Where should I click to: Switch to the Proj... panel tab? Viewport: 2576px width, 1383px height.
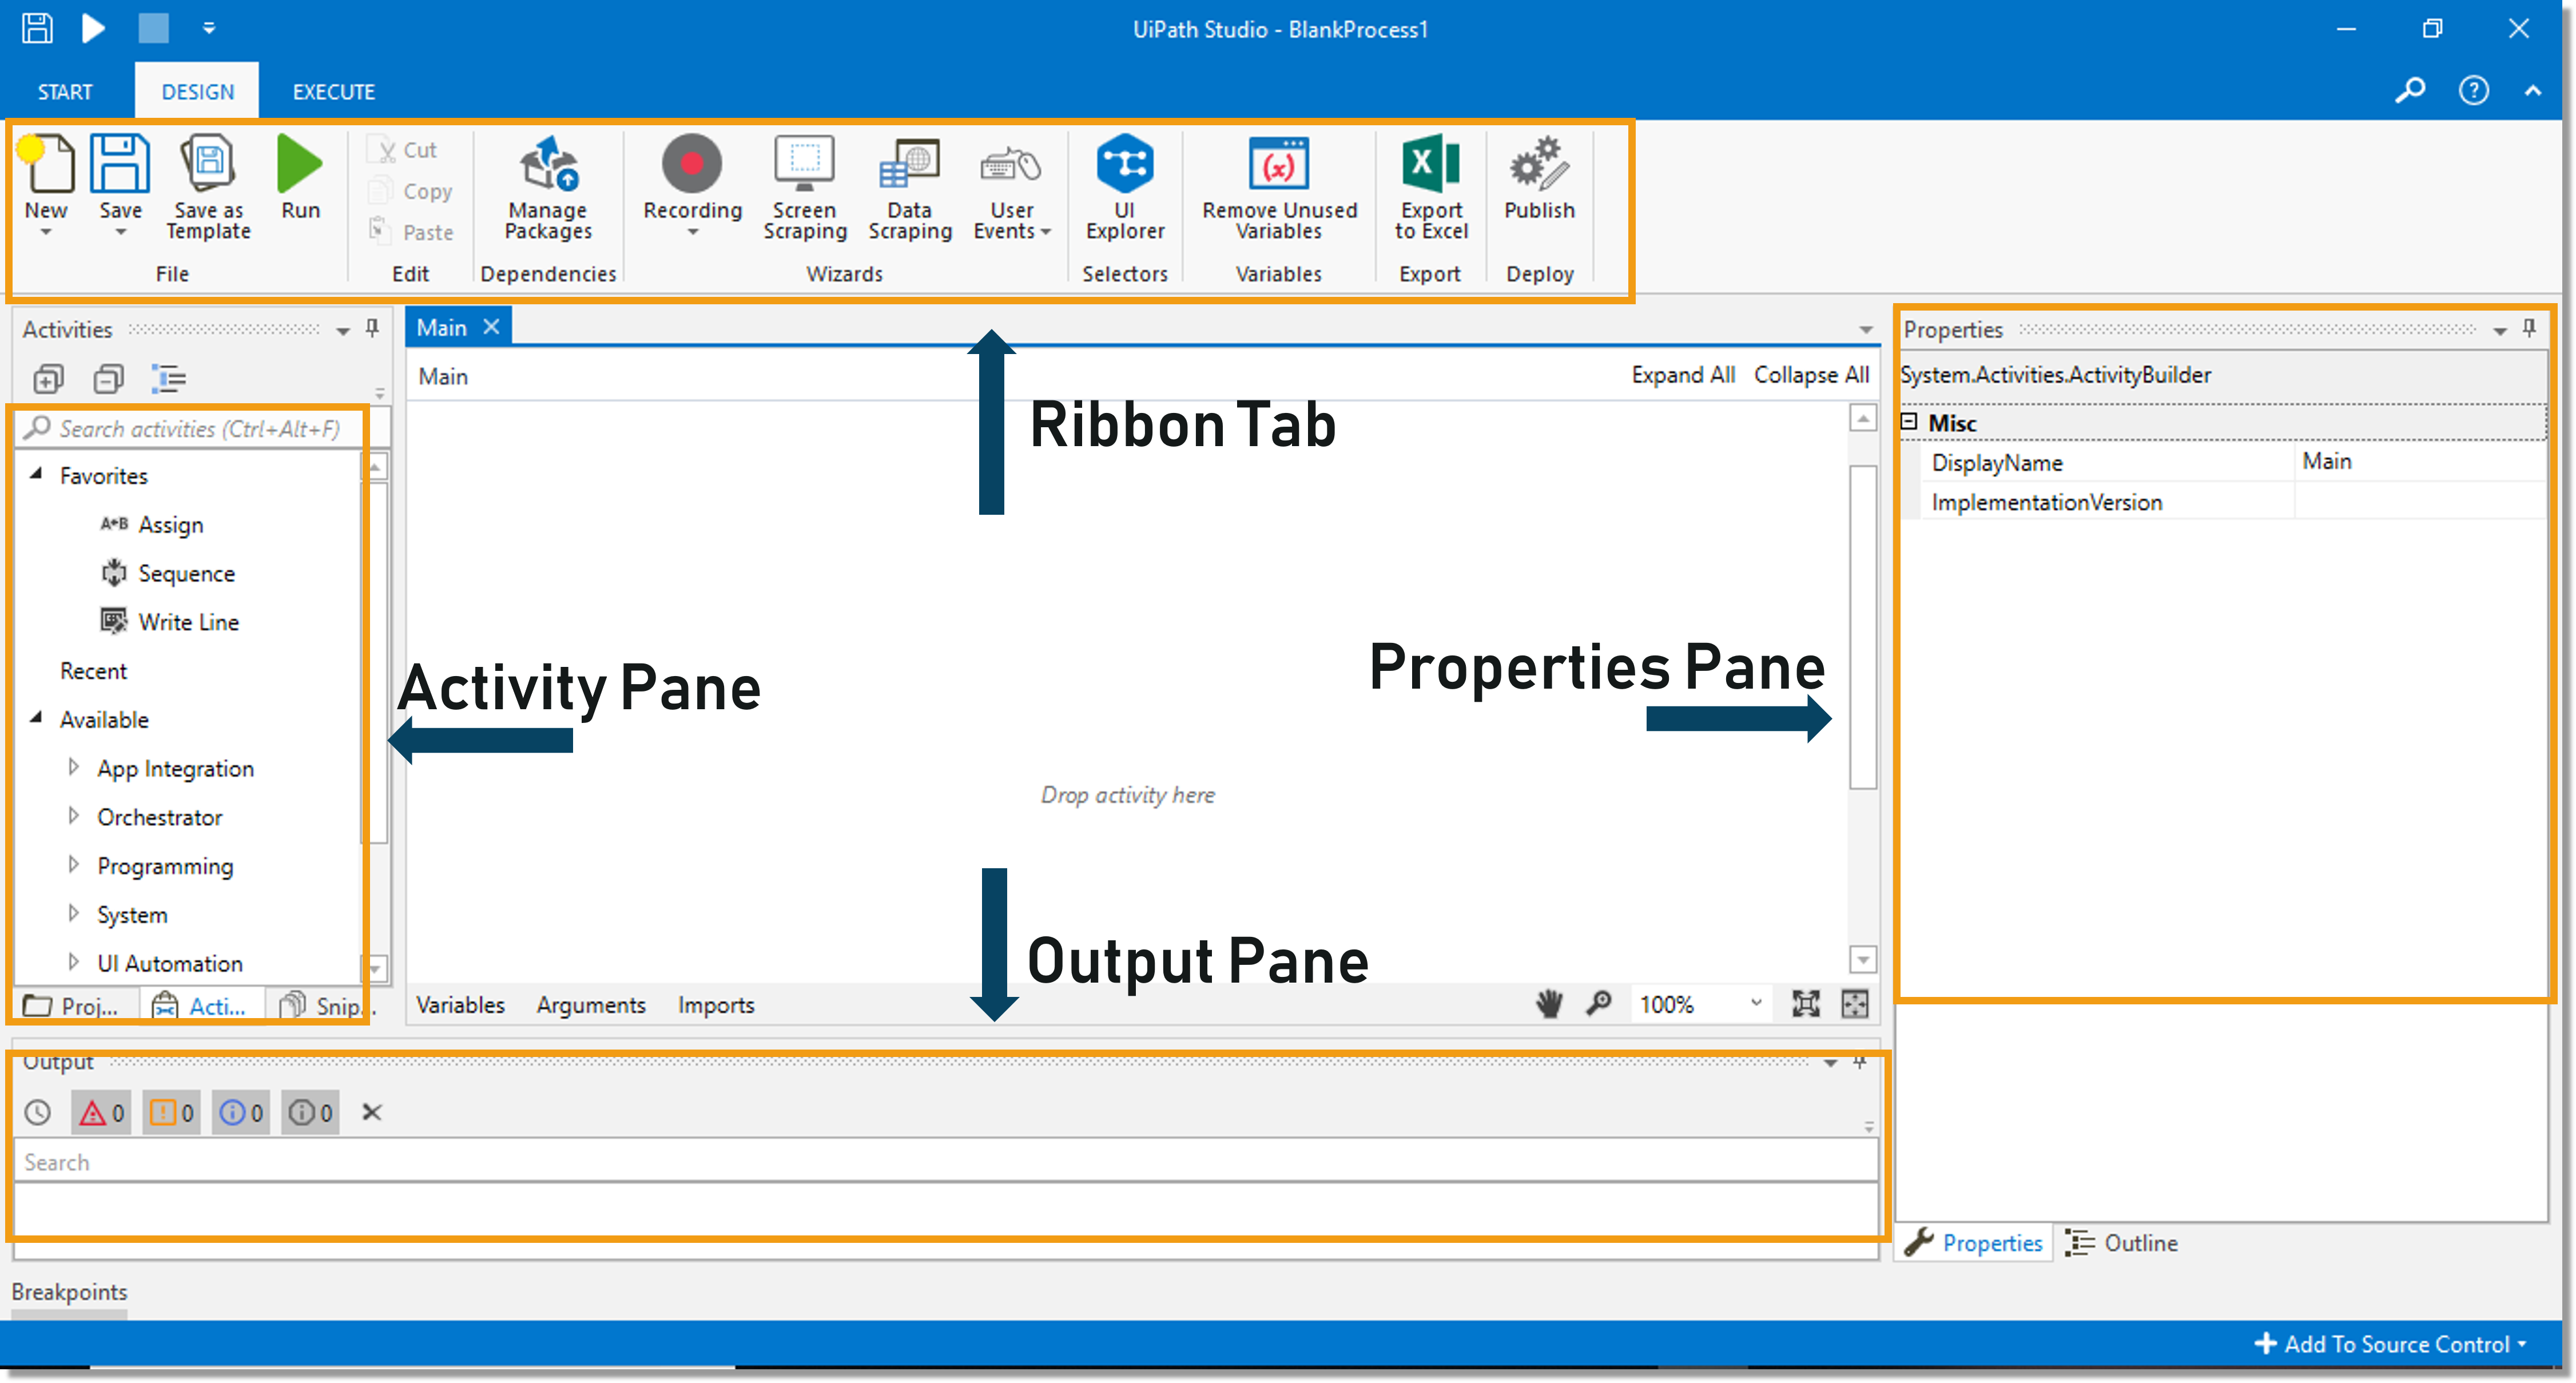(x=72, y=1006)
